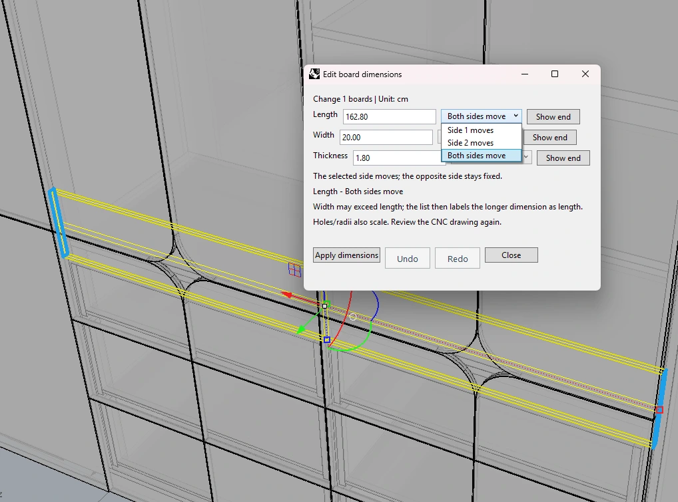Click the red X-axis gumball arrow
Image resolution: width=678 pixels, height=502 pixels.
(287, 295)
